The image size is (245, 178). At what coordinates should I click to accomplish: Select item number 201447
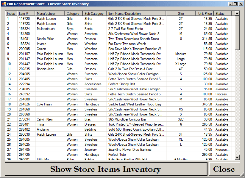coord(24,64)
